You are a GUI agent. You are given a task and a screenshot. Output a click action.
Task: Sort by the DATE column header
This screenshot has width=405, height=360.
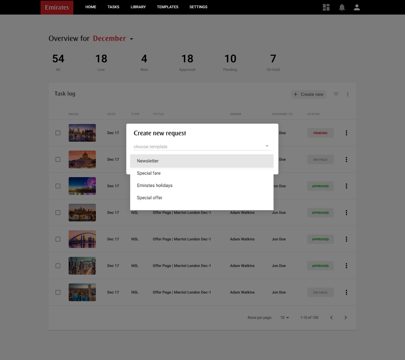click(x=111, y=114)
